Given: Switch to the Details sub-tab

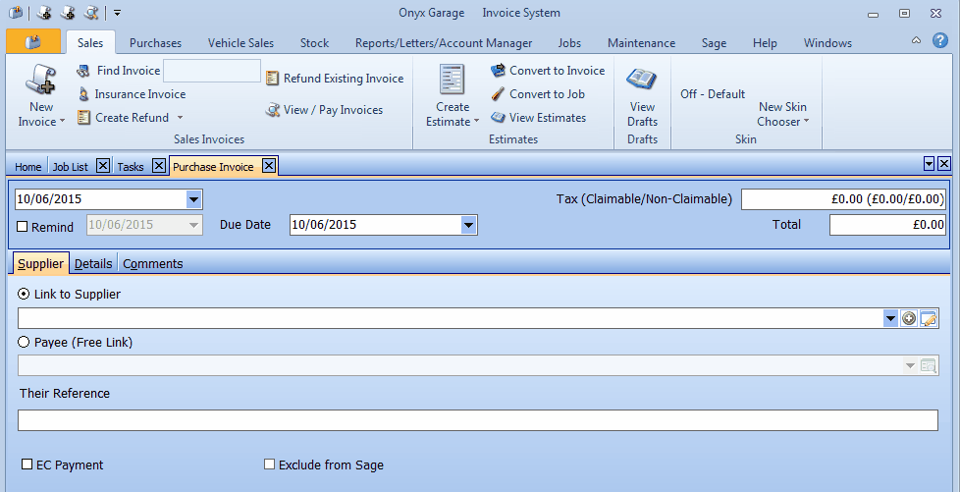Looking at the screenshot, I should [93, 263].
